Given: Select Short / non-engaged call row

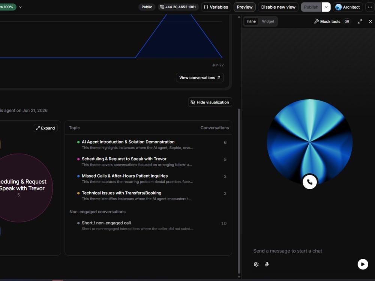Looking at the screenshot, I should tap(148, 226).
